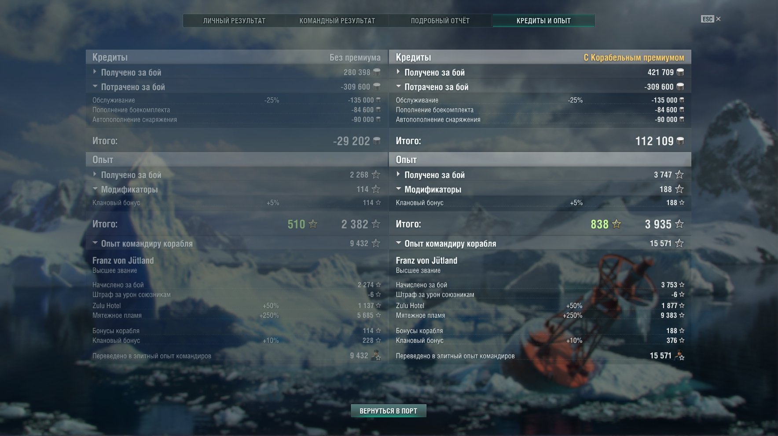The image size is (778, 436).
Task: Click the green-value star icon beside 510
Action: 313,224
